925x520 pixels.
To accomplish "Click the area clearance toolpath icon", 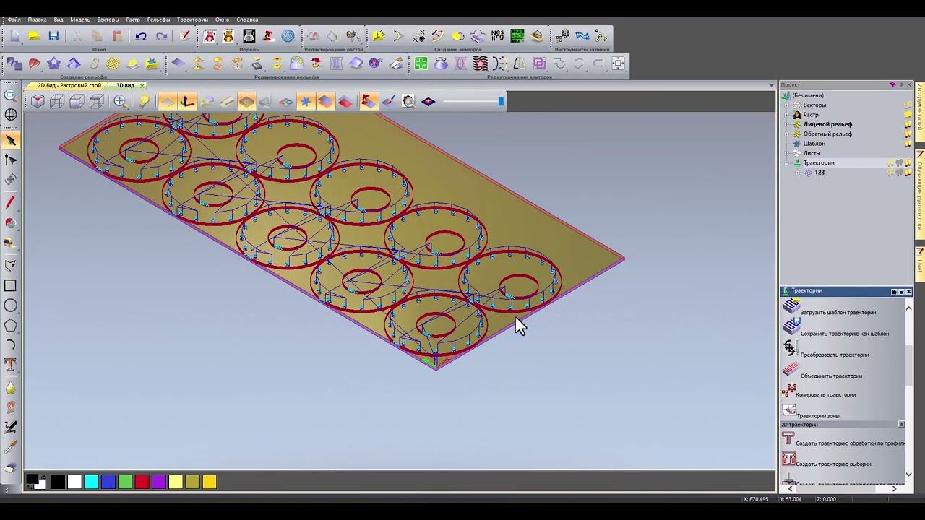I will pyautogui.click(x=788, y=459).
